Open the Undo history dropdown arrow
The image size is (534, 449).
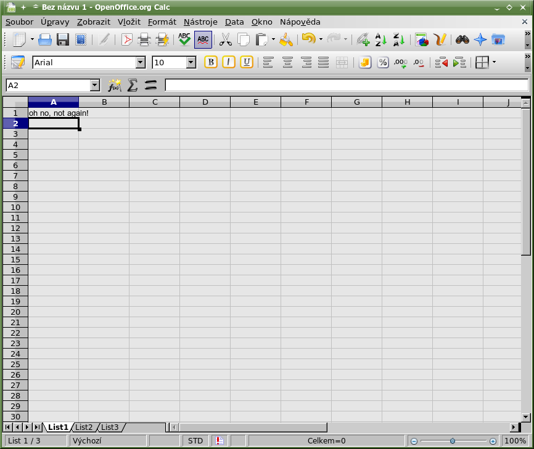click(321, 39)
